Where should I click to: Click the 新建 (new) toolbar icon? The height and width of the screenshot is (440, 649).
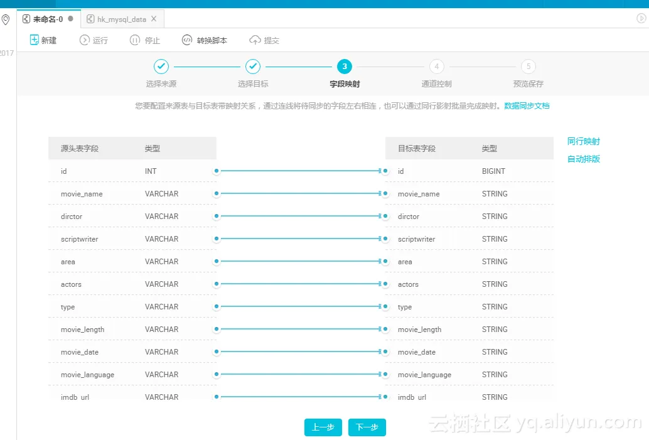coord(35,40)
